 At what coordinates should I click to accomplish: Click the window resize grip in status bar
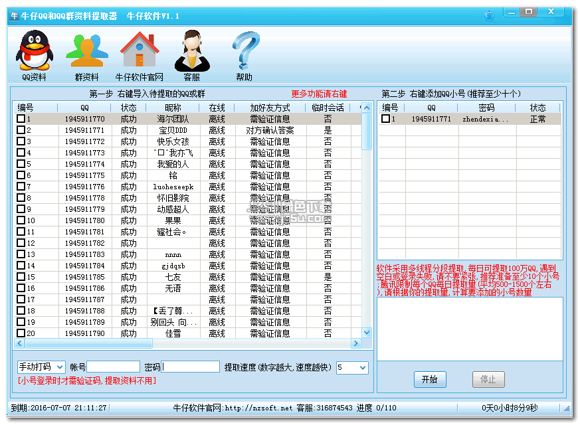[567, 408]
